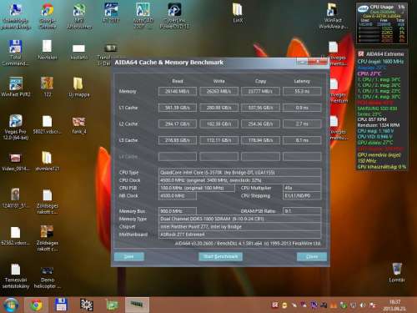Image resolution: width=417 pixels, height=313 pixels.
Task: Click the volume speaker tray icon
Action: (x=363, y=305)
